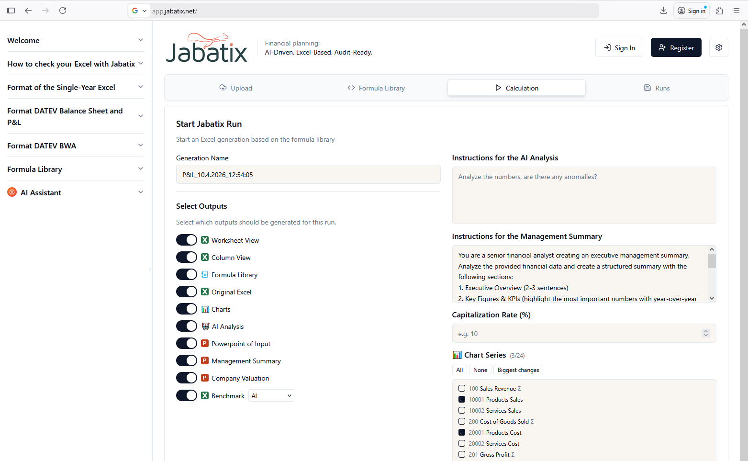
Task: Collapse the Welcome sidebar section
Action: click(x=140, y=40)
